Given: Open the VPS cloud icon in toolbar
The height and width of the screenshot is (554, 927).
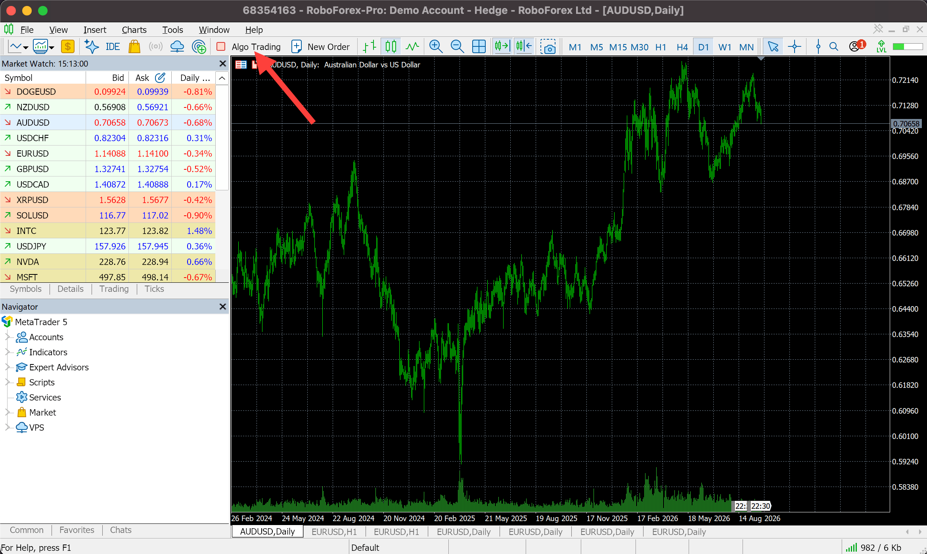Looking at the screenshot, I should point(177,47).
